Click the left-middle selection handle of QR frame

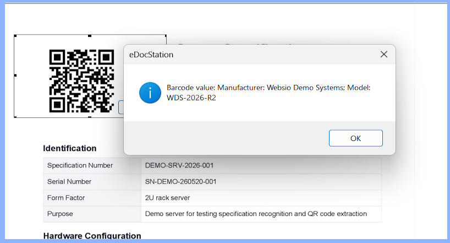(x=15, y=75)
